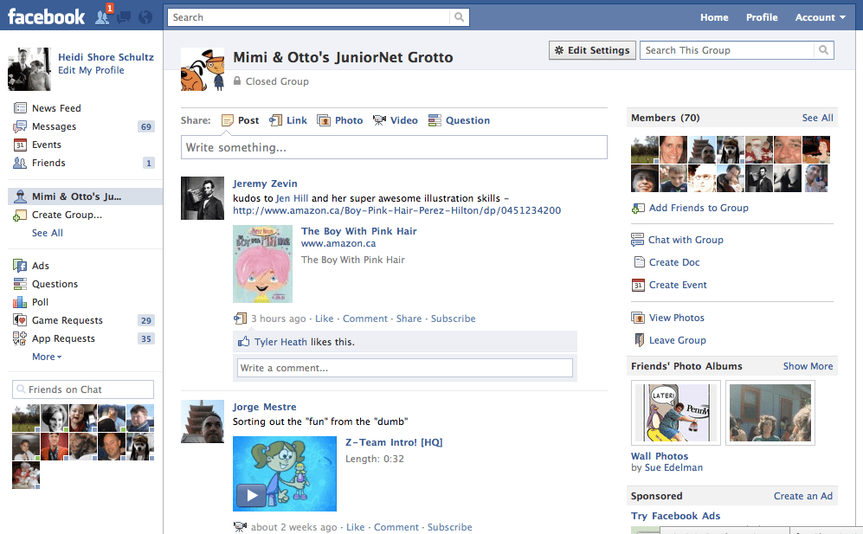The width and height of the screenshot is (863, 534).
Task: Open the friend requests icon in top bar
Action: point(102,17)
